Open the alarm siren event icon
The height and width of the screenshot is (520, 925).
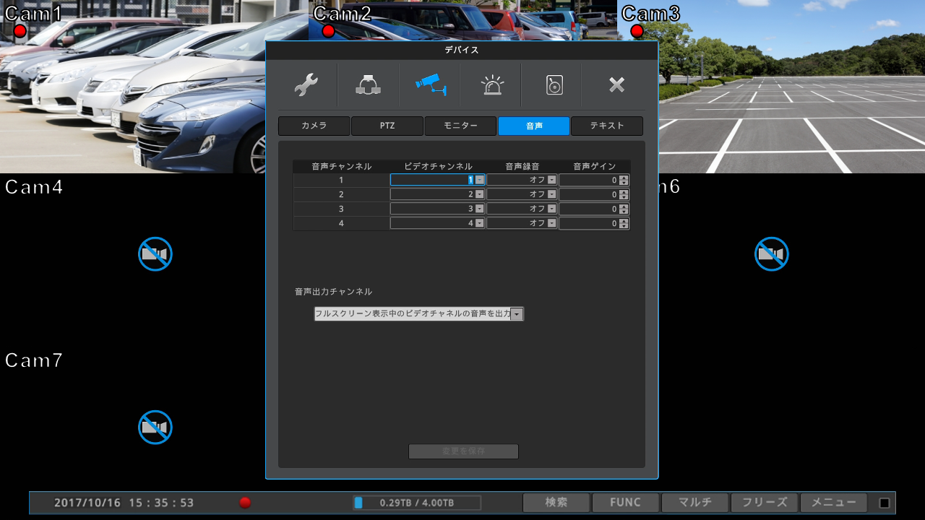[x=492, y=85]
